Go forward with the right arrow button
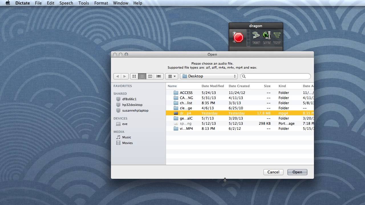This screenshot has height=205, width=365. [x=125, y=76]
